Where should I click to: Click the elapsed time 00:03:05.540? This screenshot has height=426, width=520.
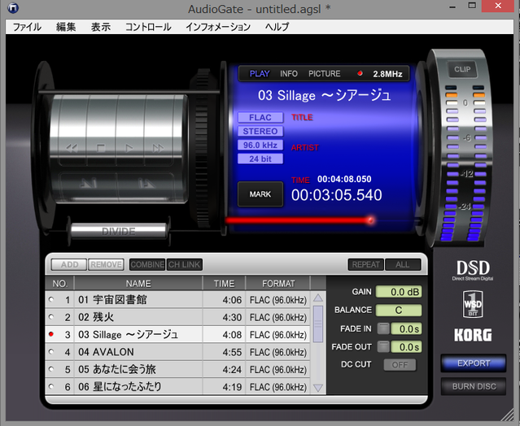337,195
